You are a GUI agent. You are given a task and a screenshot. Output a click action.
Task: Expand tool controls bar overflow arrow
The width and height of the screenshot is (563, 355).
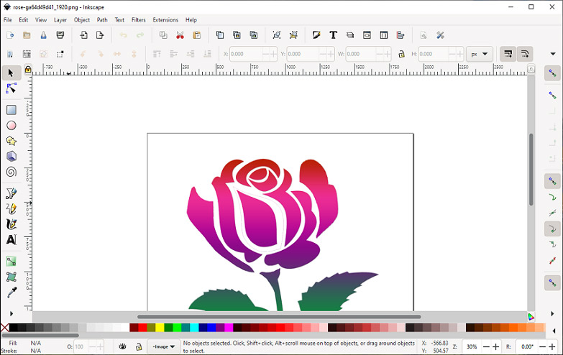click(553, 54)
